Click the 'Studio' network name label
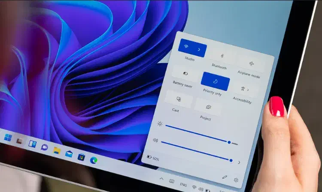 [x=189, y=59]
